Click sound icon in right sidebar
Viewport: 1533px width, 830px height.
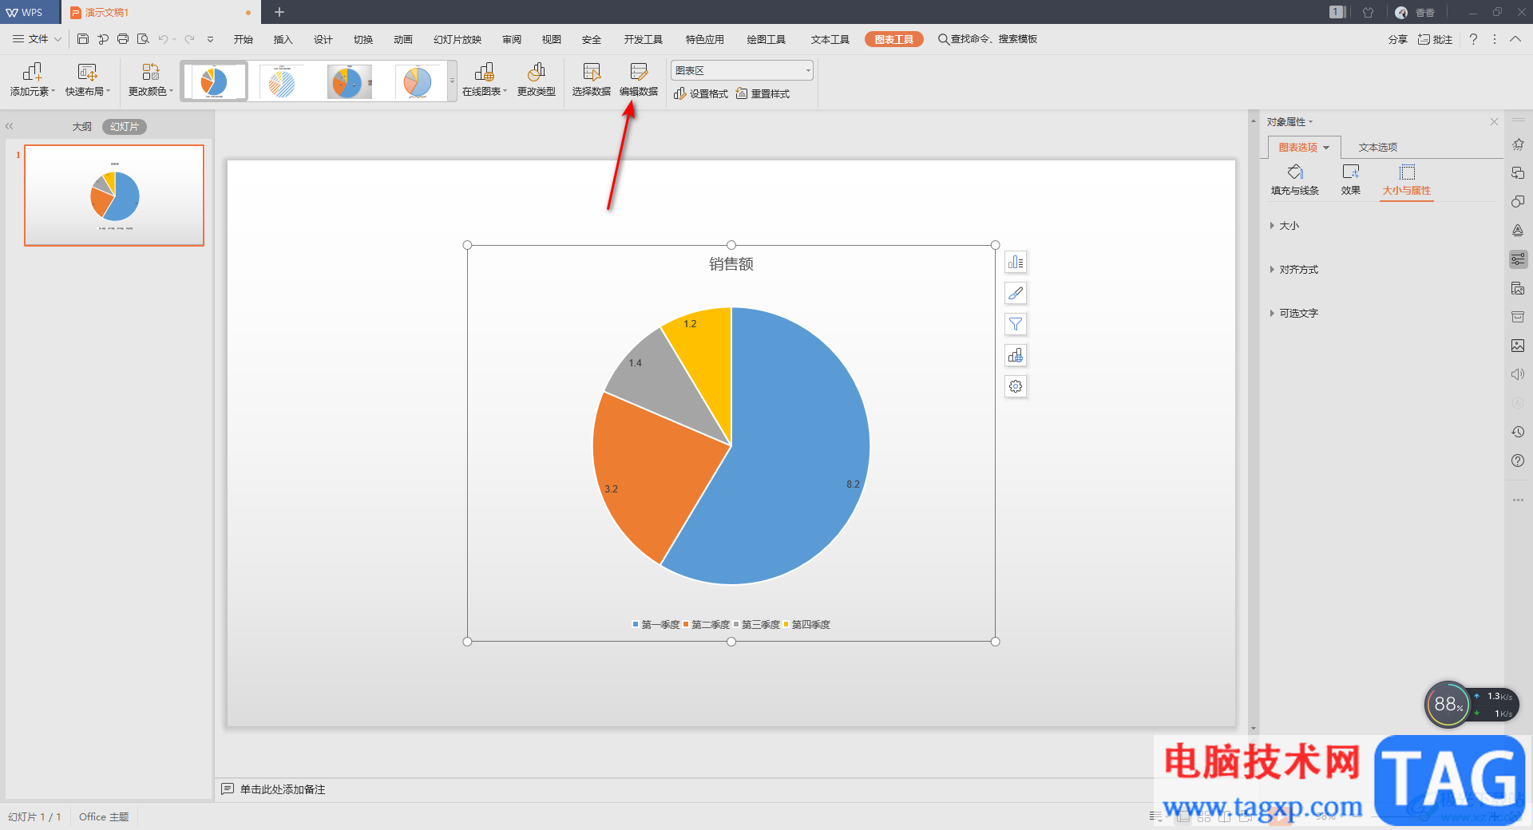pyautogui.click(x=1518, y=374)
